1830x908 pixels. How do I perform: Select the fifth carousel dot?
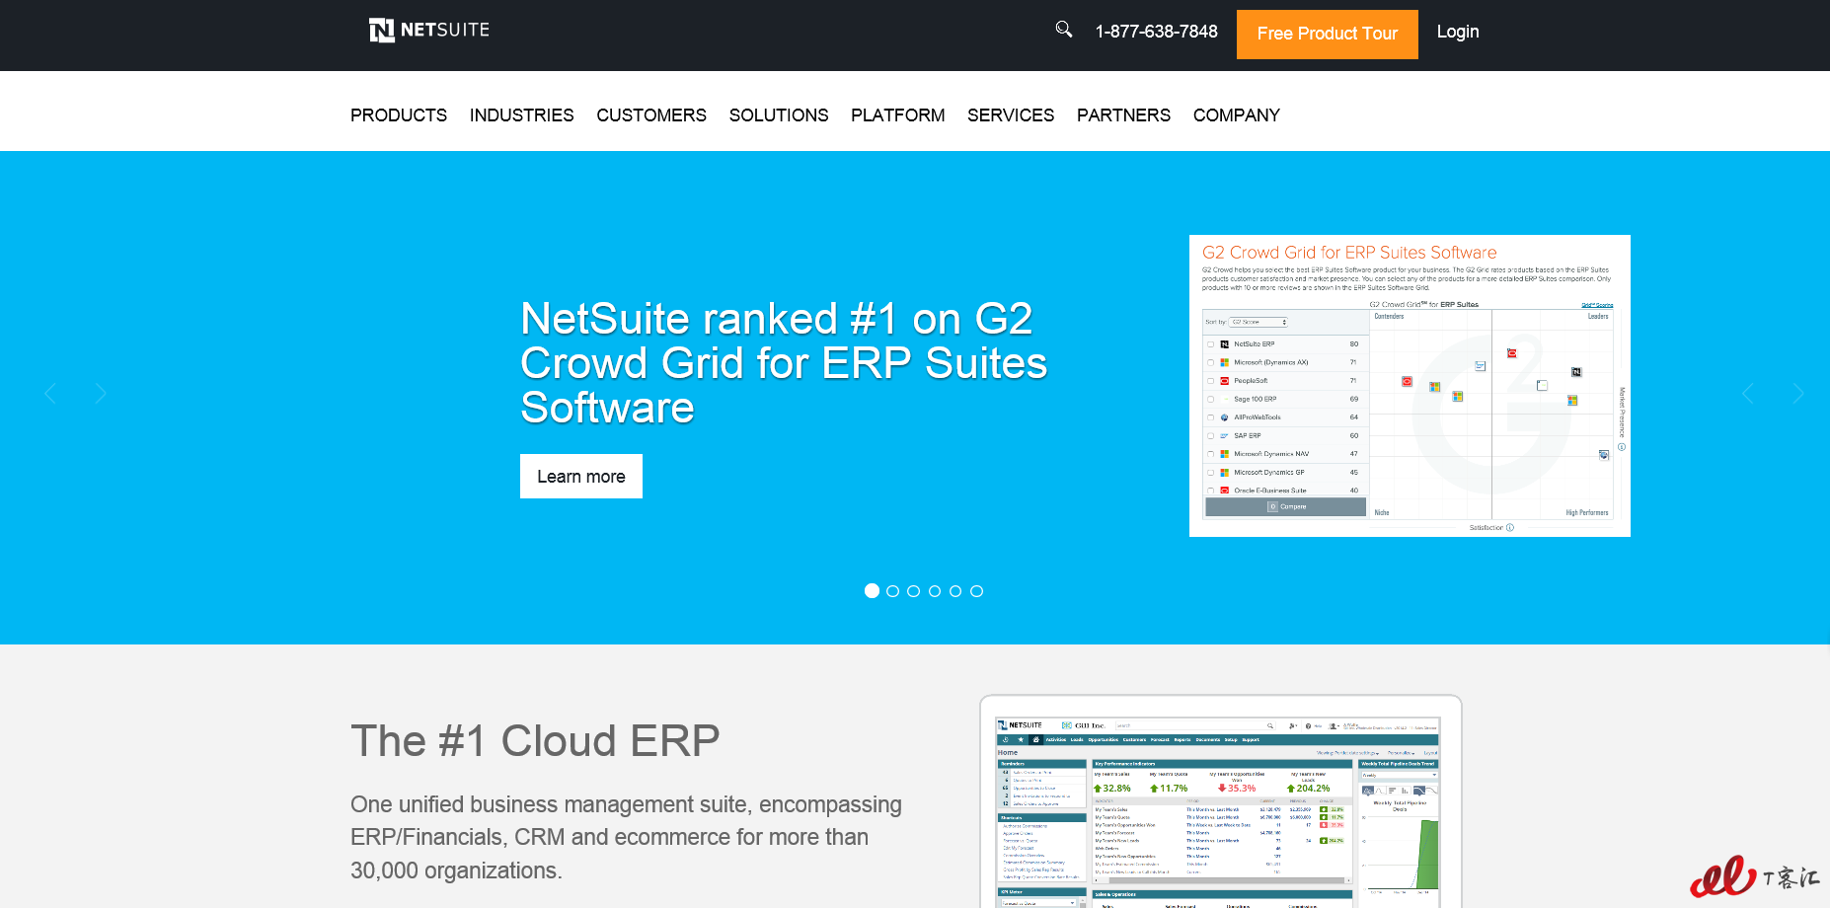coord(955,591)
